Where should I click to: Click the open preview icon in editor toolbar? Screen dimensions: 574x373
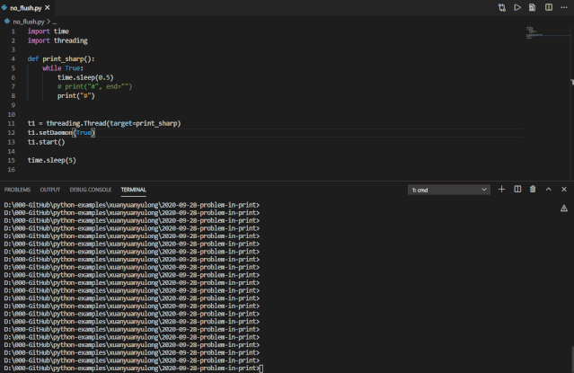533,7
